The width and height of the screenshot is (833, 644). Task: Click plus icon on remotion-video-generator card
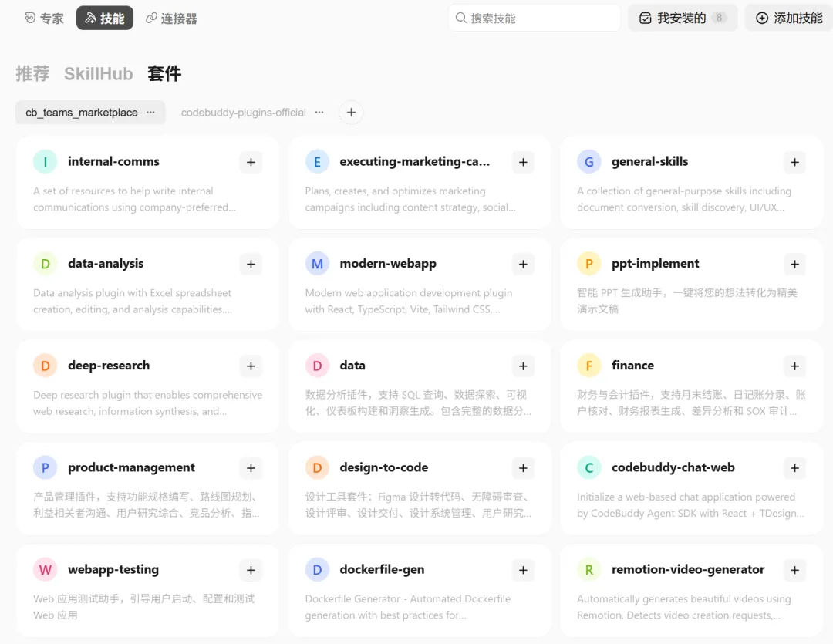coord(794,570)
